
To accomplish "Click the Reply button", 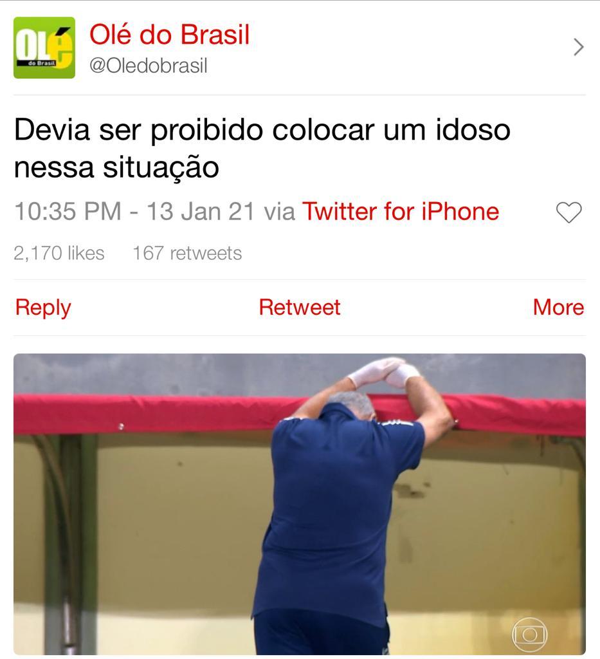I will 43,308.
